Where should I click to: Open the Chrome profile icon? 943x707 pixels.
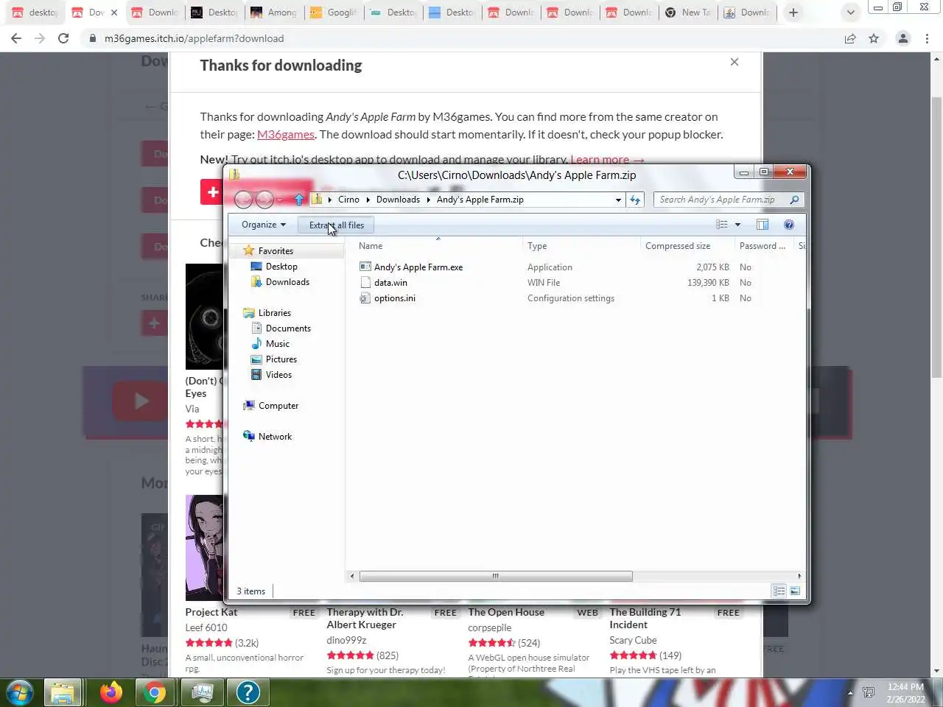902,38
